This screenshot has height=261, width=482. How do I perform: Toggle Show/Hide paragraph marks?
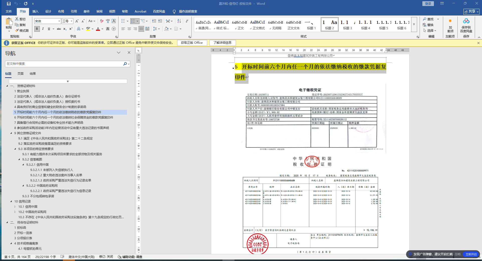[x=187, y=21]
